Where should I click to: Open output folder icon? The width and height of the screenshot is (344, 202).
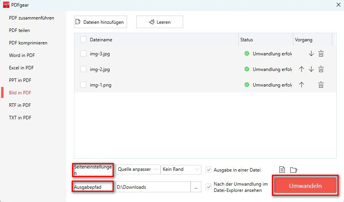coord(293,170)
